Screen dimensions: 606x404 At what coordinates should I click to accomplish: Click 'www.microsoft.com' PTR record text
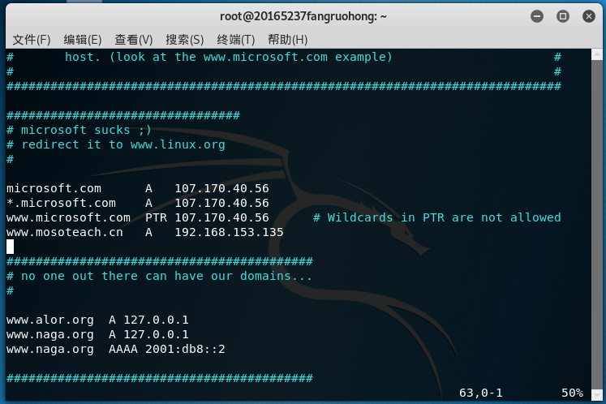138,217
